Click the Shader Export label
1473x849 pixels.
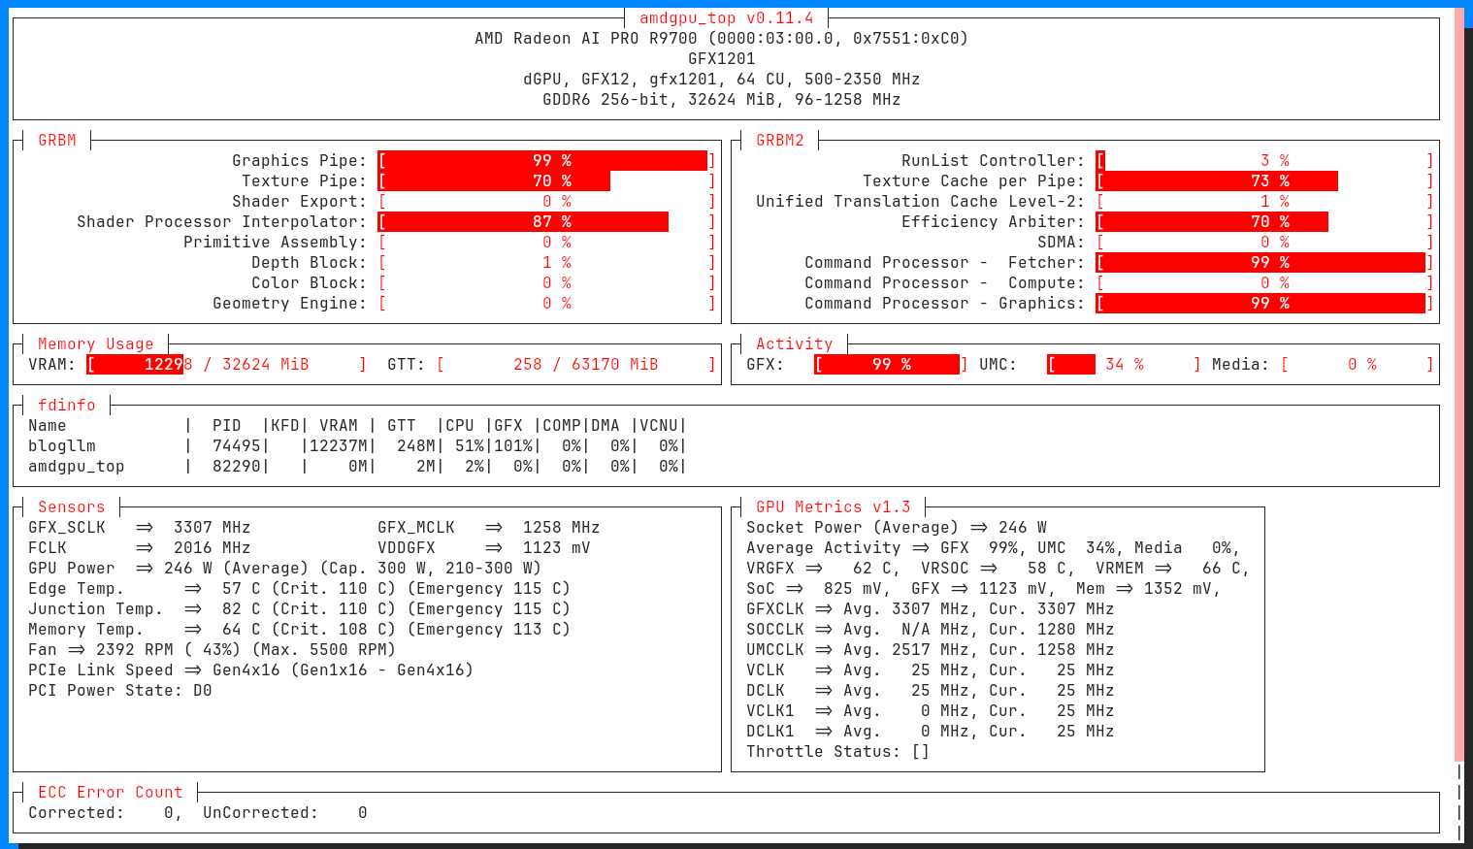tap(299, 201)
